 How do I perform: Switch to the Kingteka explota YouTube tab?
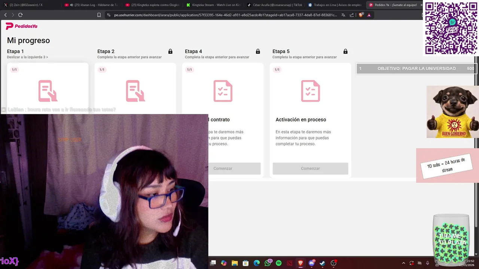152,5
